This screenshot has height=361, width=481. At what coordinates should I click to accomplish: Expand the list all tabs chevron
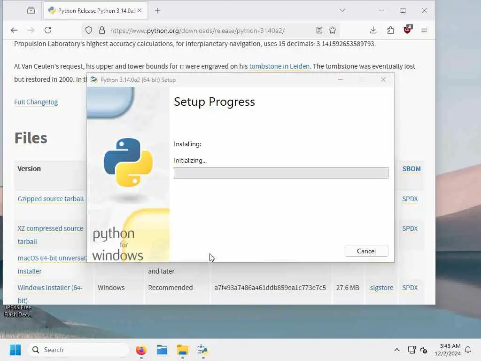coord(342,10)
